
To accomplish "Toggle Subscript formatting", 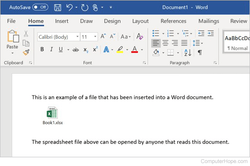I will click(x=86, y=50).
